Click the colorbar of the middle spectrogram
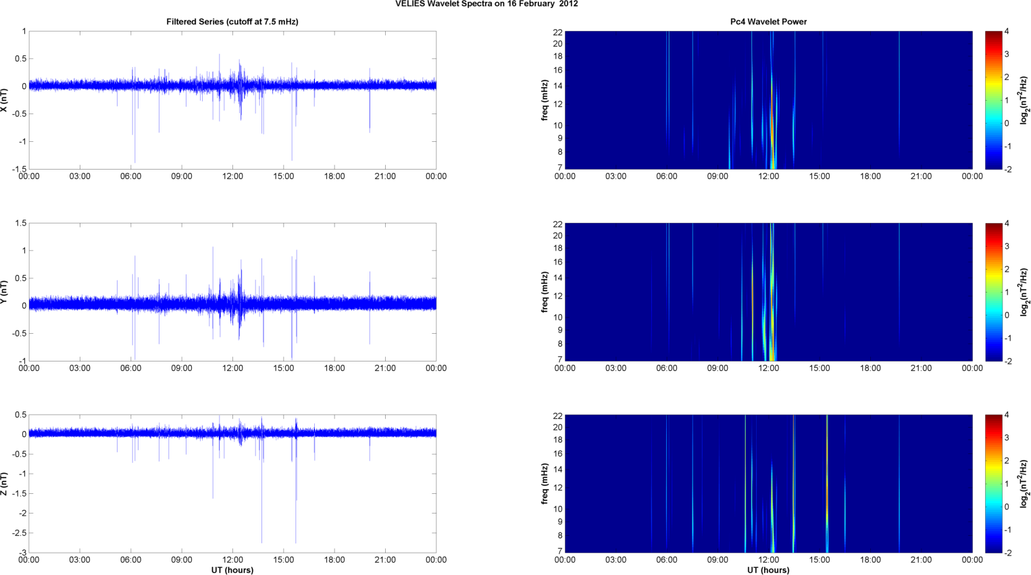1031x575 pixels. point(993,292)
